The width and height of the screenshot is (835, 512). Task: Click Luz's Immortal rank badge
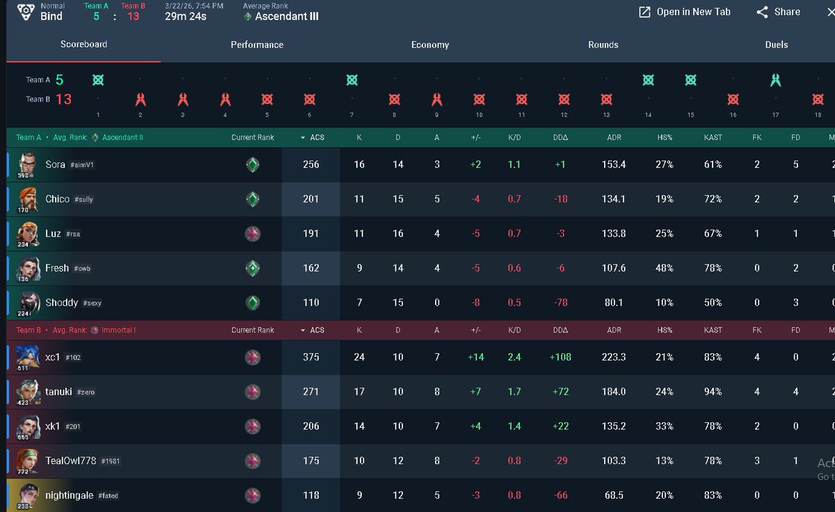point(253,234)
